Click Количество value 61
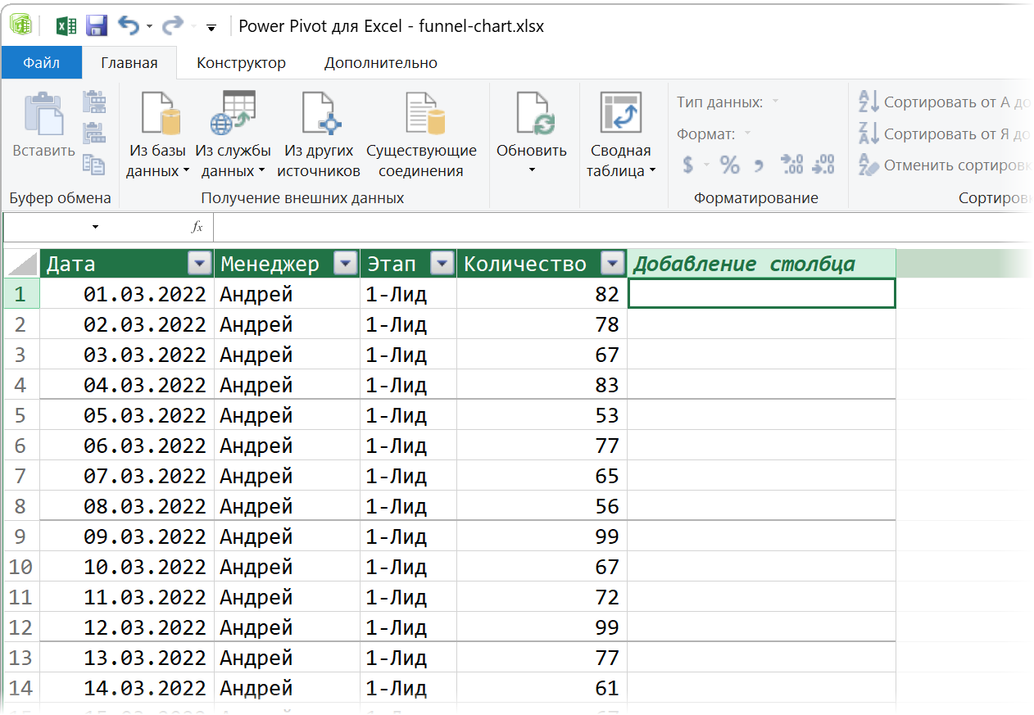The height and width of the screenshot is (715, 1034). [542, 688]
